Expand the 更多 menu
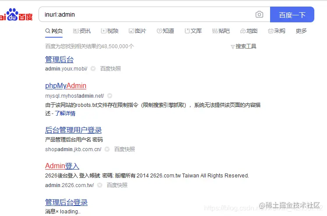 tap(301, 31)
